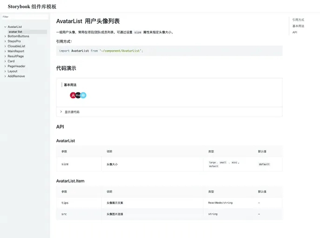Screen dimensions: 320x238
Task: Expand the StepsPro chevron
Action: [x=5, y=41]
